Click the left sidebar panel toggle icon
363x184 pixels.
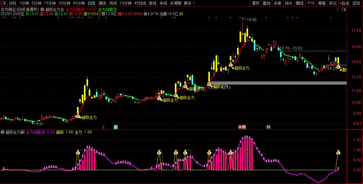[4, 3]
